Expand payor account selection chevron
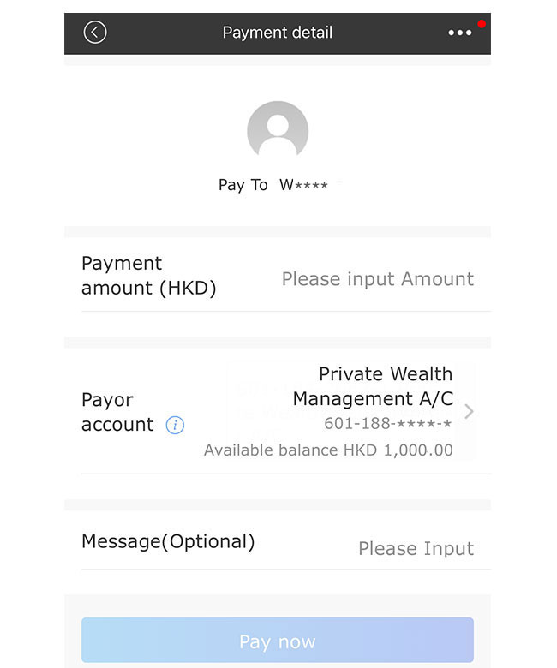 [469, 412]
